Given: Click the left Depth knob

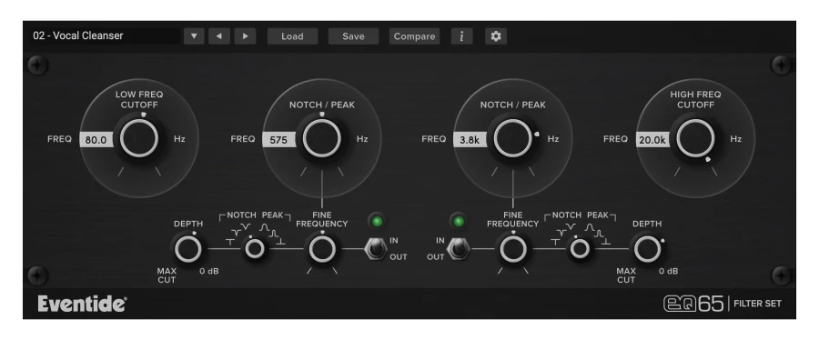Looking at the screenshot, I should click(x=188, y=249).
